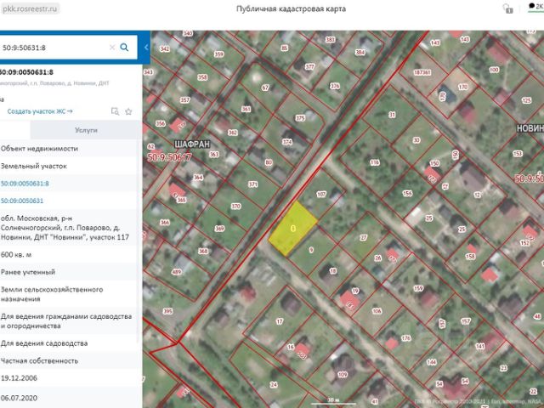This screenshot has height=408, width=544.
Task: Click the search magnifier icon
Action: 124,48
